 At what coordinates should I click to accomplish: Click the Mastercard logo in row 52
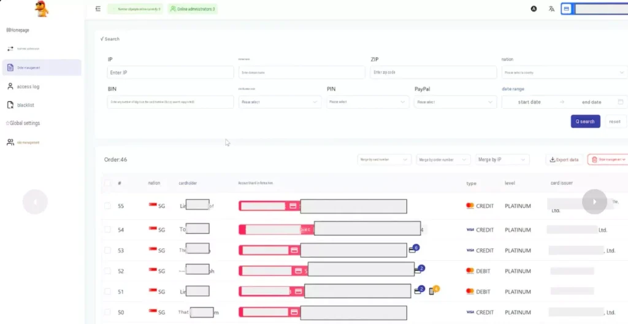470,271
